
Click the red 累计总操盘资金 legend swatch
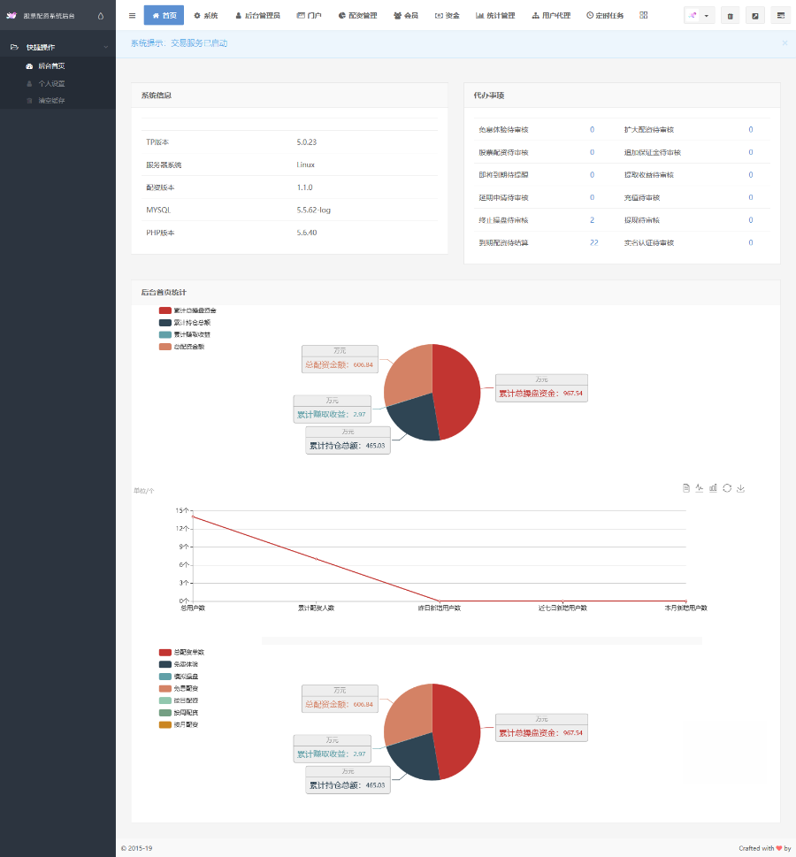pos(165,310)
